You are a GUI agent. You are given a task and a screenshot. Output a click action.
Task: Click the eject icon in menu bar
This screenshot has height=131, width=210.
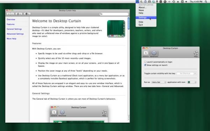click(178, 2)
